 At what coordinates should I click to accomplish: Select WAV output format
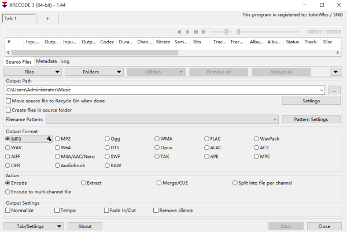coord(13,148)
